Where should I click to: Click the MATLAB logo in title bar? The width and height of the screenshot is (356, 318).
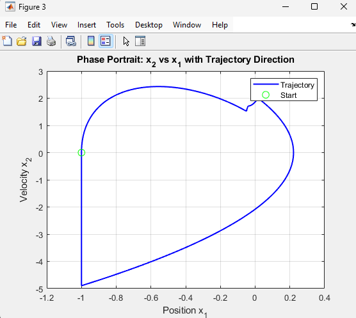[x=10, y=7]
